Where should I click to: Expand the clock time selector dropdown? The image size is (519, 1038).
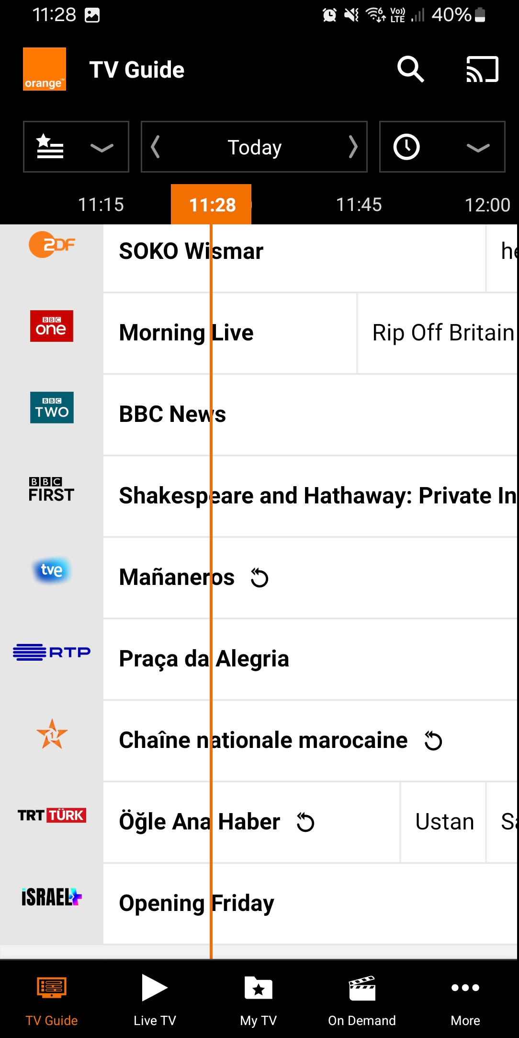click(442, 147)
